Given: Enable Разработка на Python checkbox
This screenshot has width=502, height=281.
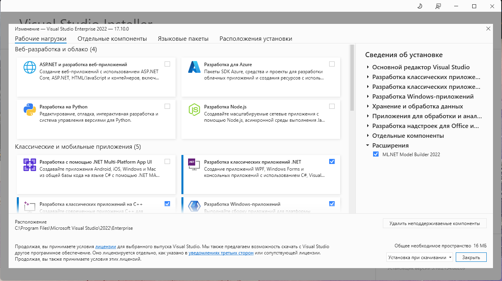Looking at the screenshot, I should [x=167, y=106].
